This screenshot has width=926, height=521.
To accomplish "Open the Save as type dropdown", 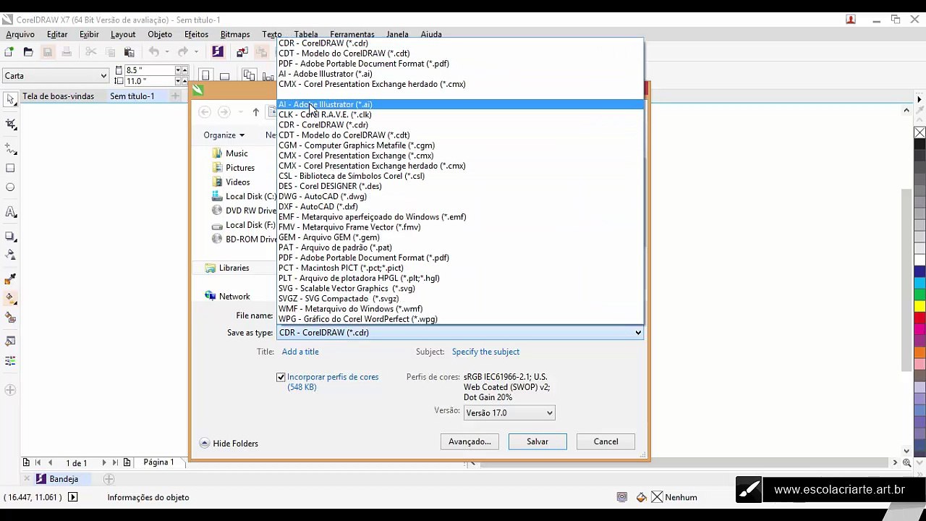I will pyautogui.click(x=459, y=333).
